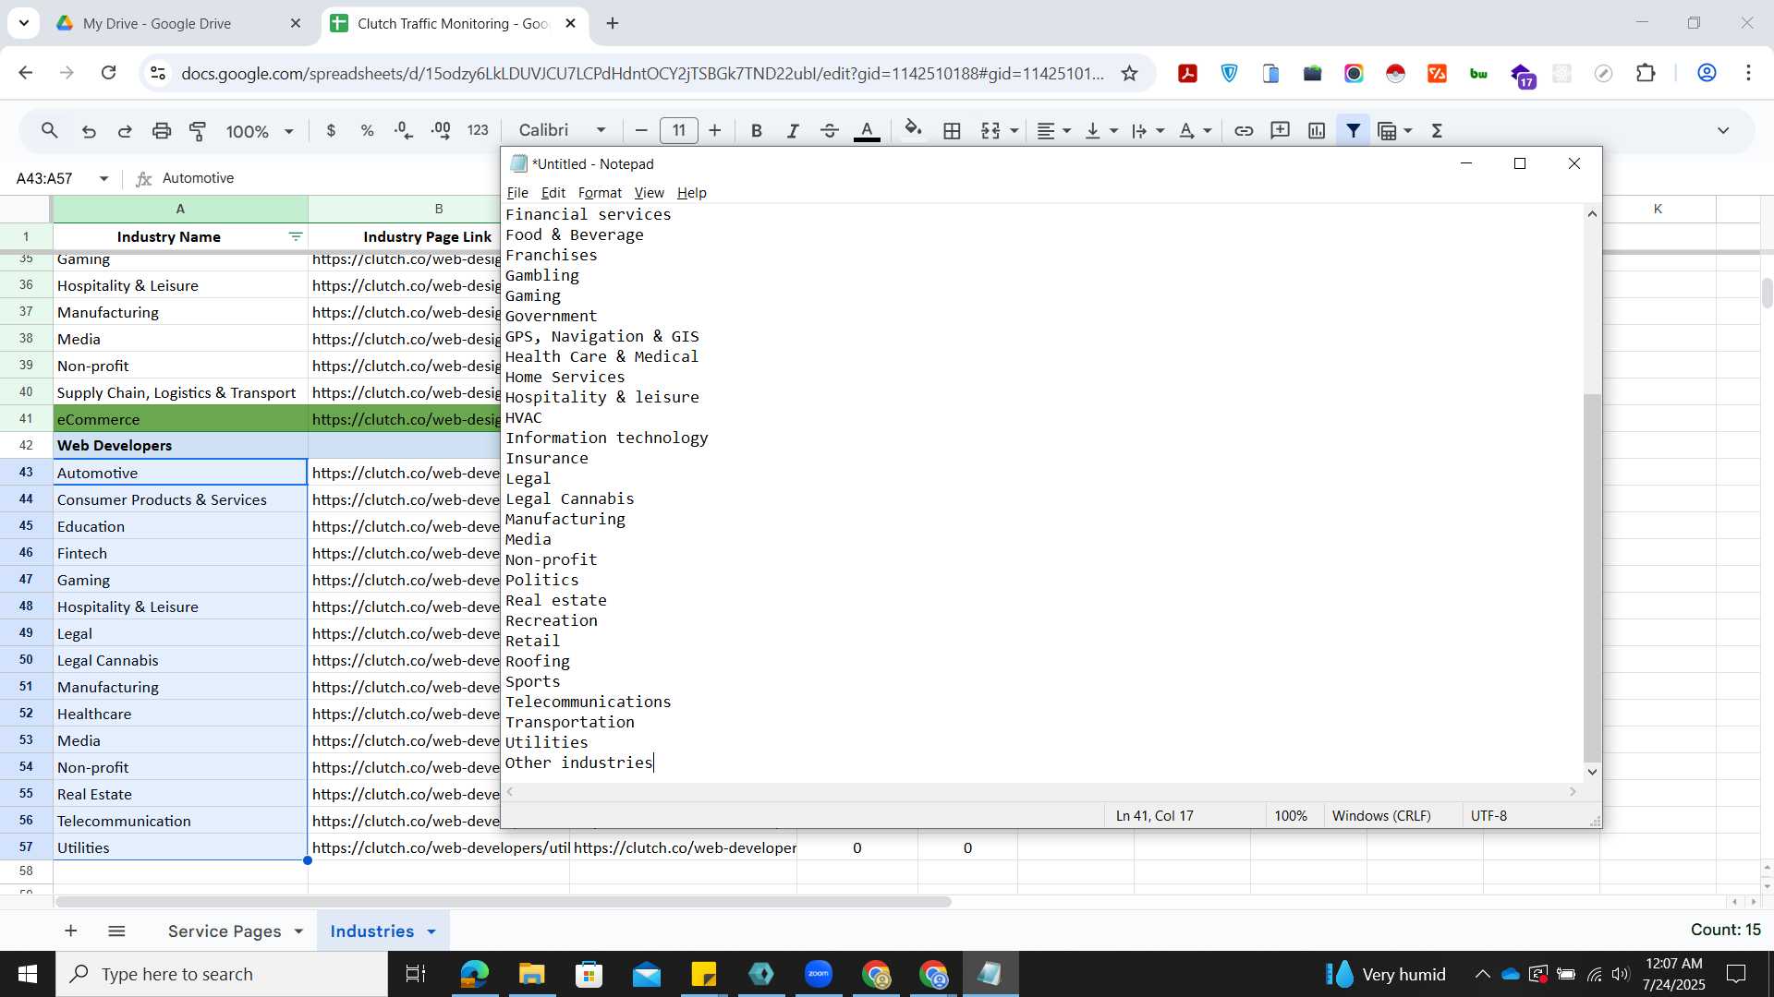Open Microsoft Edge from taskbar
The height and width of the screenshot is (997, 1774).
(474, 974)
